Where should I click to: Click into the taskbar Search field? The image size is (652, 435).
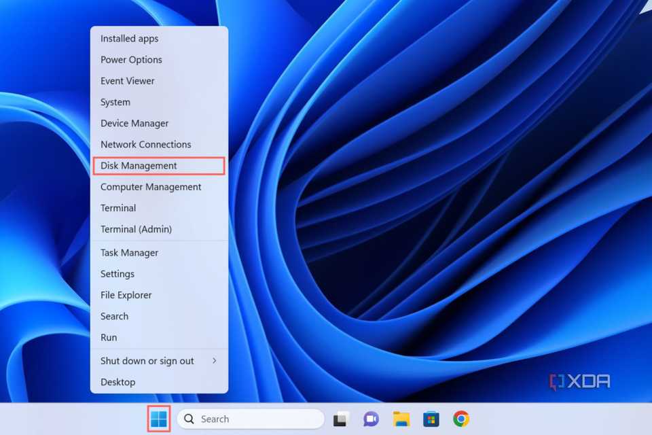pyautogui.click(x=251, y=419)
